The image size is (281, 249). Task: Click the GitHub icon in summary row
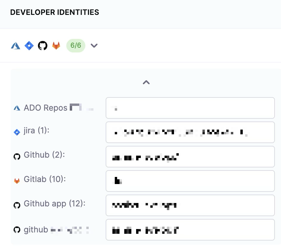click(x=43, y=46)
